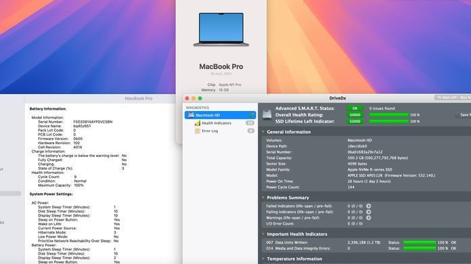The height and width of the screenshot is (264, 471).
Task: Click the arrow beside Failed Indicators
Action: (x=368, y=206)
